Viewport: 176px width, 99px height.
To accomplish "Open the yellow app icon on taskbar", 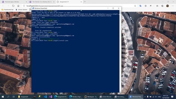I will [x=40, y=97].
